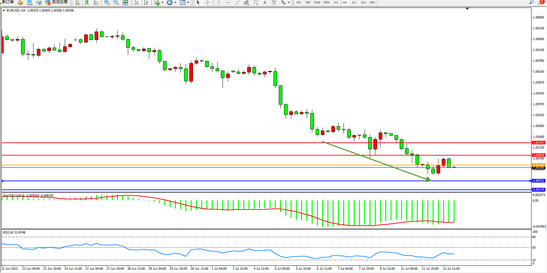Select the crosshair tool
The height and width of the screenshot is (273, 547).
[x=207, y=2]
